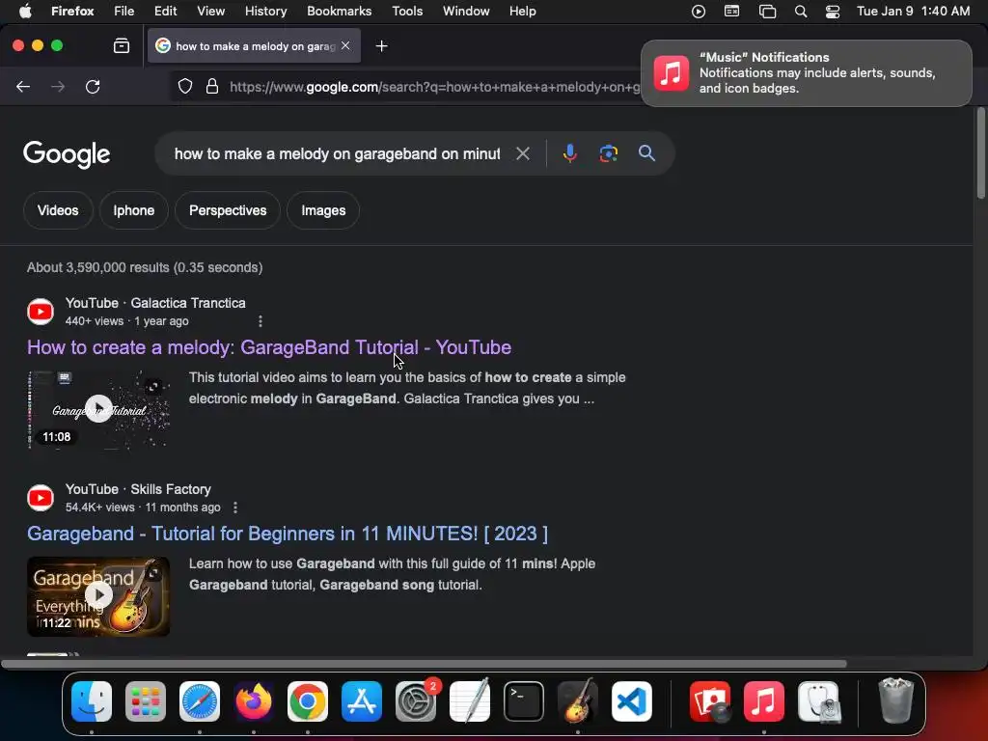Open GarageBand from the Dock
988x741 pixels.
[x=577, y=700]
